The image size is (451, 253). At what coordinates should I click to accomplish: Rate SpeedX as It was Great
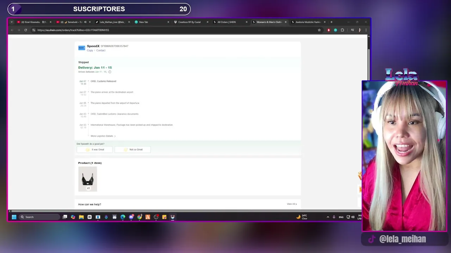(95, 150)
